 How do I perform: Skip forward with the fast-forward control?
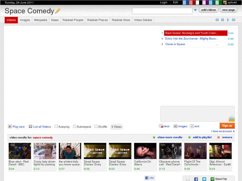(x=234, y=20)
